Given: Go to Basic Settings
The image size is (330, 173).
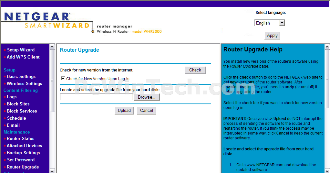Looking at the screenshot, I should 21,77.
